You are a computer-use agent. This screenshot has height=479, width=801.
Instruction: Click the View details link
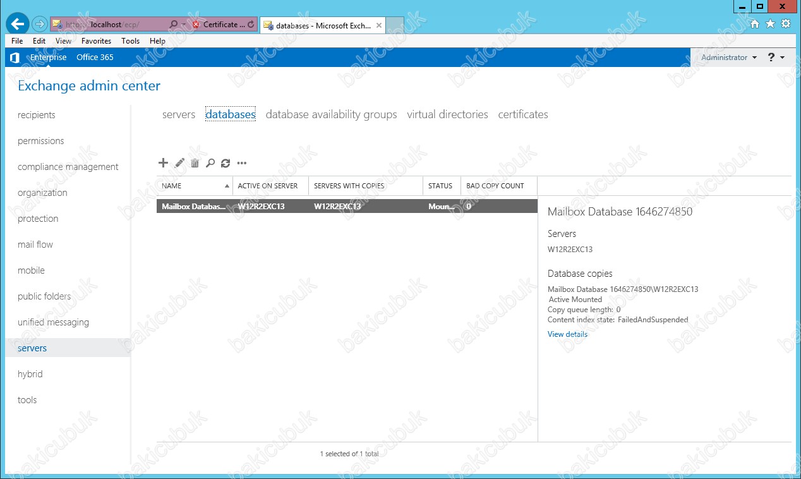[x=567, y=334]
